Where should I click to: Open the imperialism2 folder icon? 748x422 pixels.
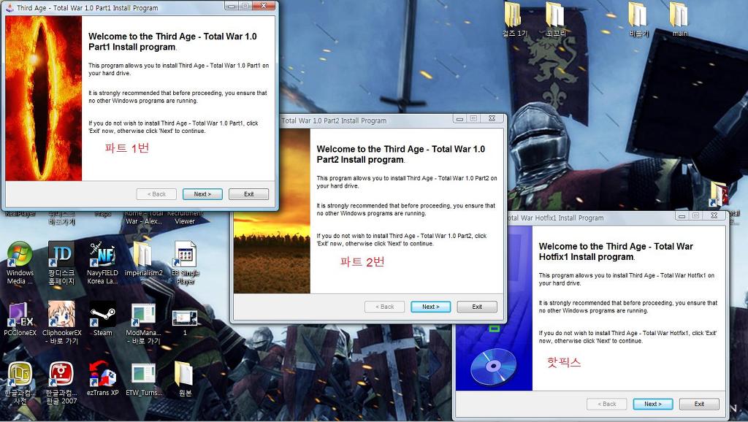[143, 259]
